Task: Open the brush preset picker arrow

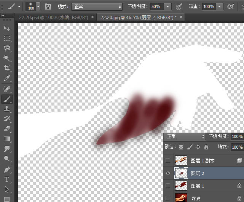Action: pos(38,7)
